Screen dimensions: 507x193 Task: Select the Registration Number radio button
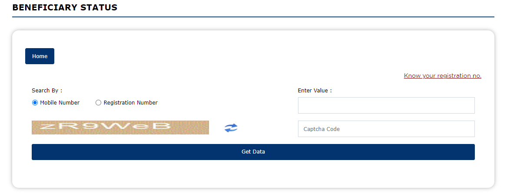(99, 103)
